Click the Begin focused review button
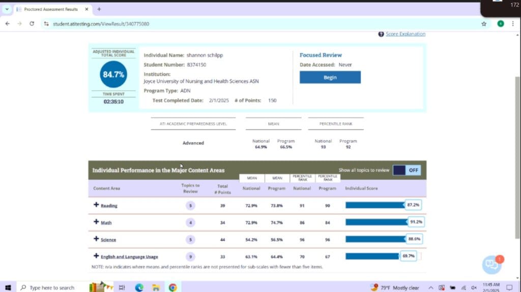 click(x=330, y=78)
